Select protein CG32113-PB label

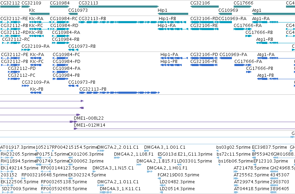[93, 89]
